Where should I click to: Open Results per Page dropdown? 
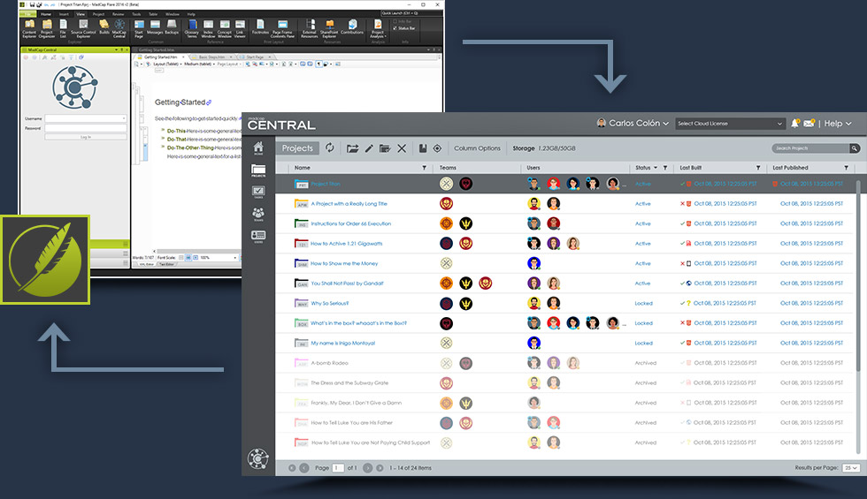pyautogui.click(x=850, y=467)
